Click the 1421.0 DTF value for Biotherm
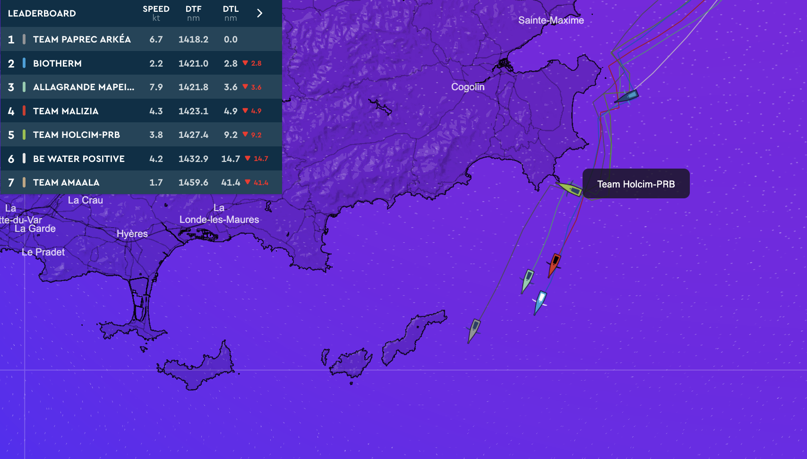The width and height of the screenshot is (807, 459). click(193, 63)
